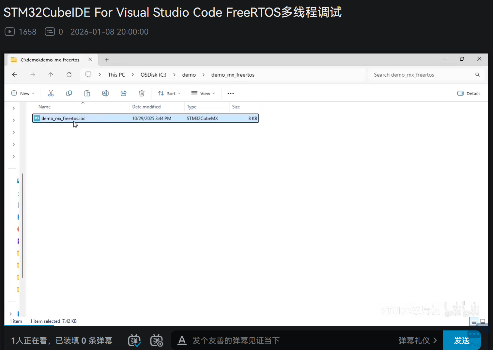
Task: Add a new File Explorer tab
Action: pos(107,60)
